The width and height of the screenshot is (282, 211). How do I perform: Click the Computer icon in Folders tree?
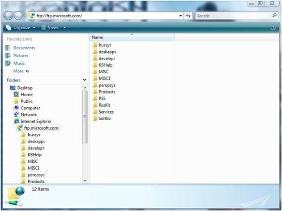tap(16, 108)
